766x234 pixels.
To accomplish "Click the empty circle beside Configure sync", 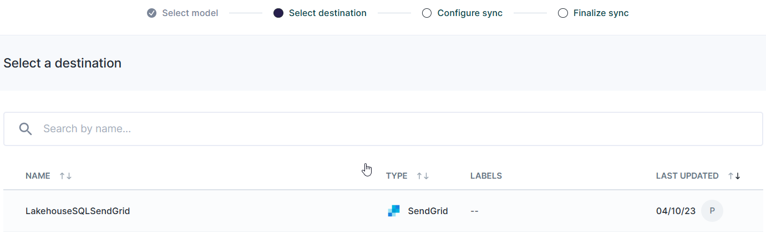I will point(427,13).
